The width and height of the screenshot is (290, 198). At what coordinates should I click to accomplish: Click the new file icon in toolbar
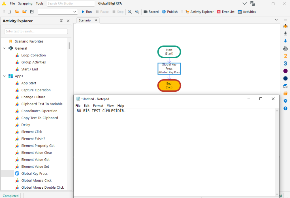click(9, 12)
